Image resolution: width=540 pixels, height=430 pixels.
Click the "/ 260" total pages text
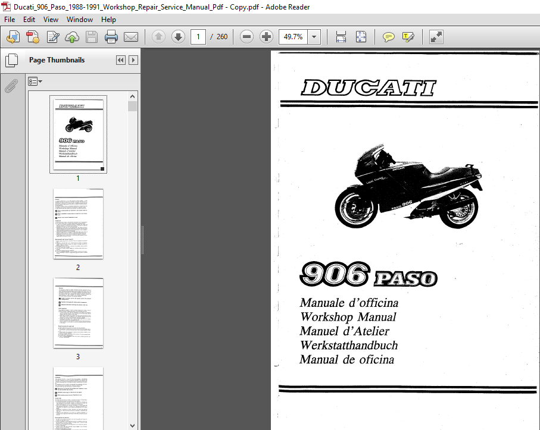coord(219,37)
